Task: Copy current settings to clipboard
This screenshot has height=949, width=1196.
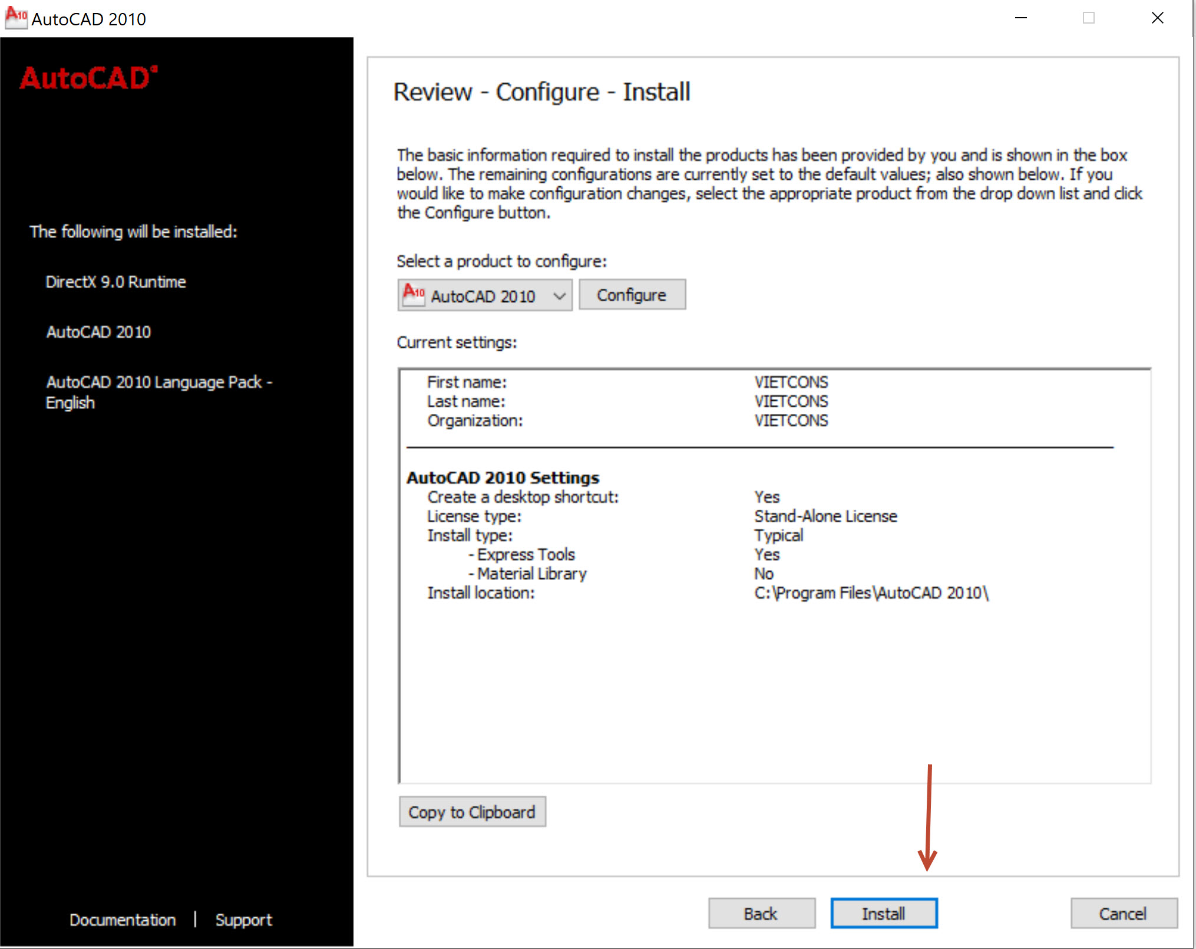Action: 471,812
